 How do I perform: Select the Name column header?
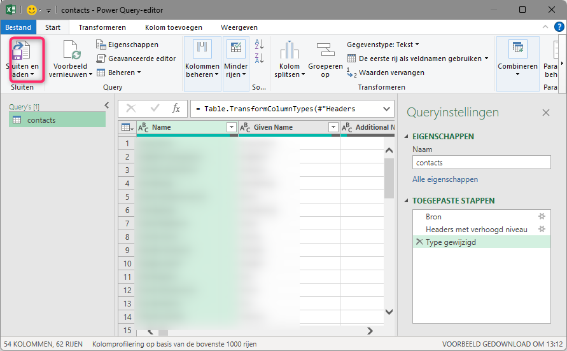[x=188, y=127]
